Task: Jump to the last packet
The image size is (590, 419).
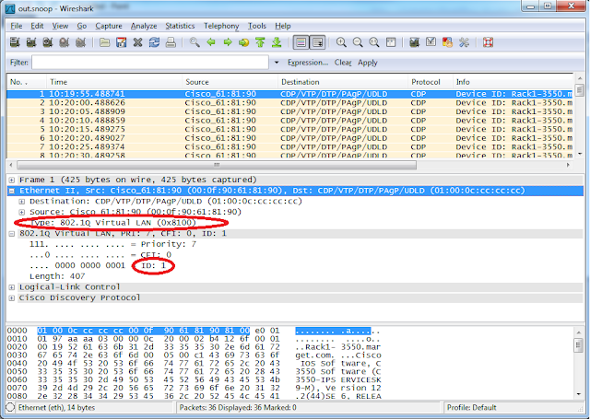Action: click(x=277, y=42)
